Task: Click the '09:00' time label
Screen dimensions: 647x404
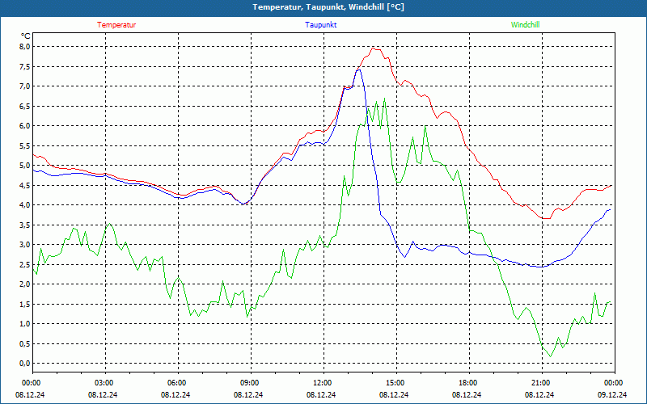Action: 251,383
